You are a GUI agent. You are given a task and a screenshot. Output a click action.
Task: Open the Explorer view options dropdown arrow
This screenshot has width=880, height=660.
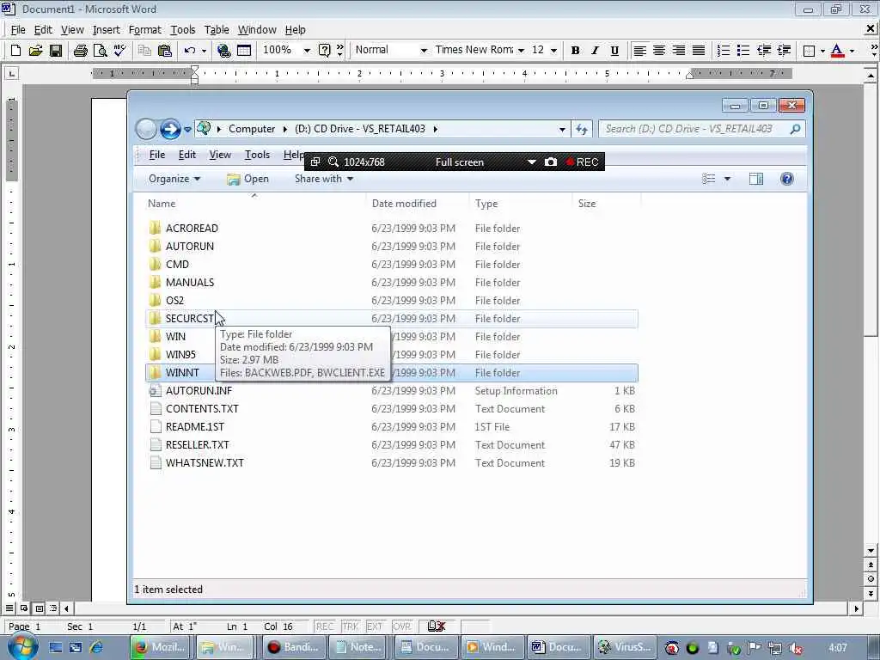[x=727, y=179]
